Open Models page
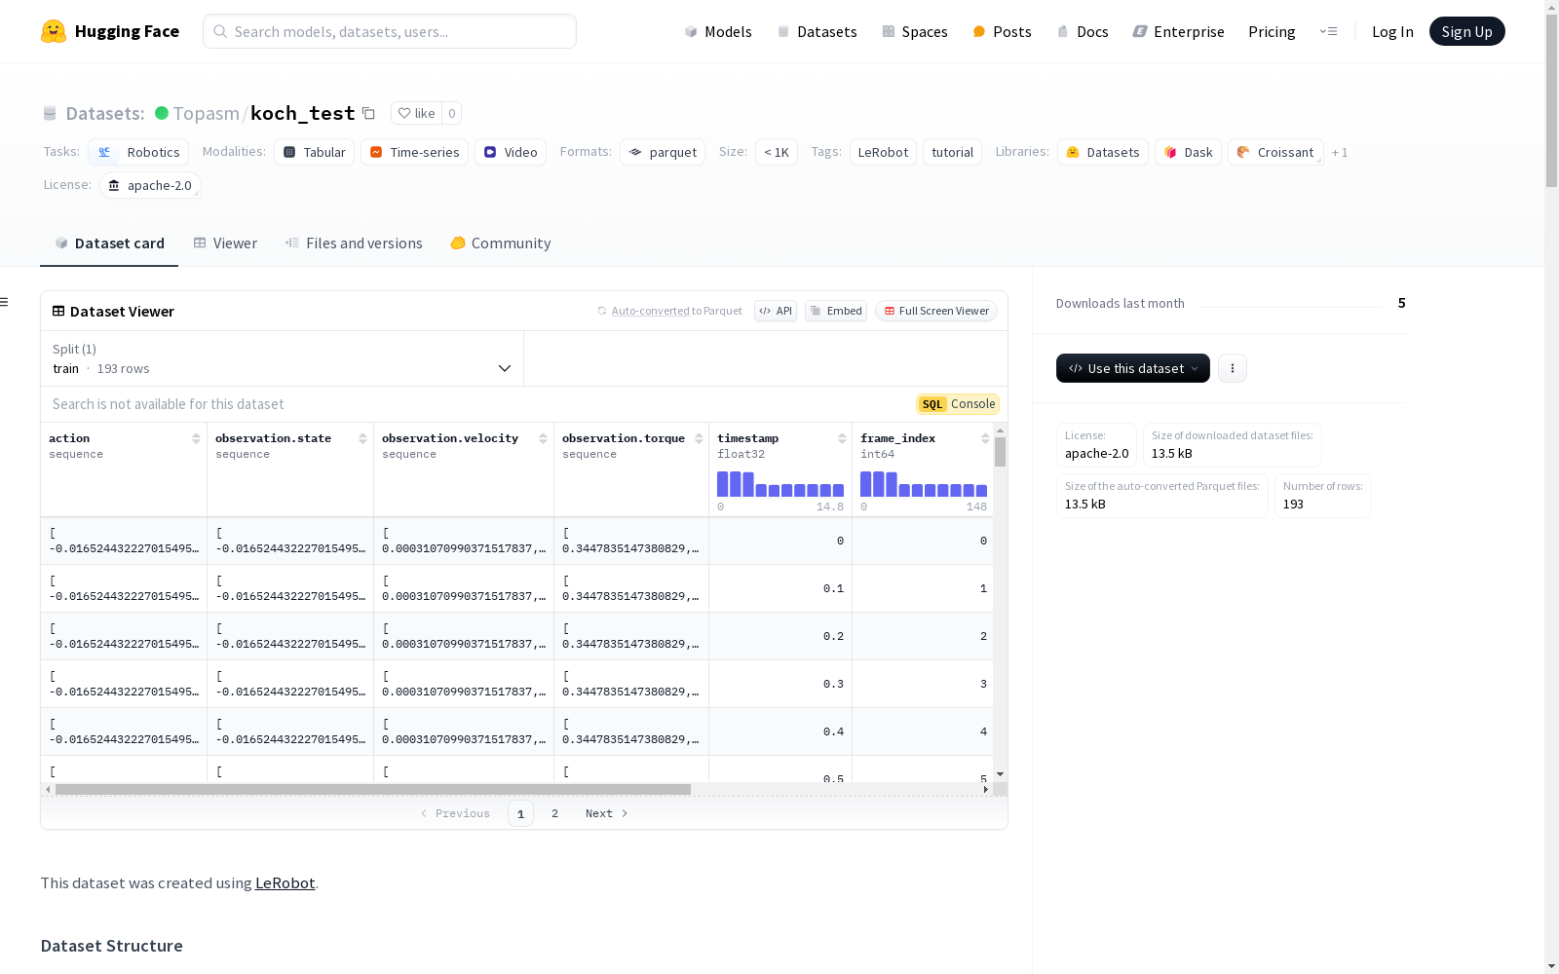Screen dimensions: 1559x974 718,31
